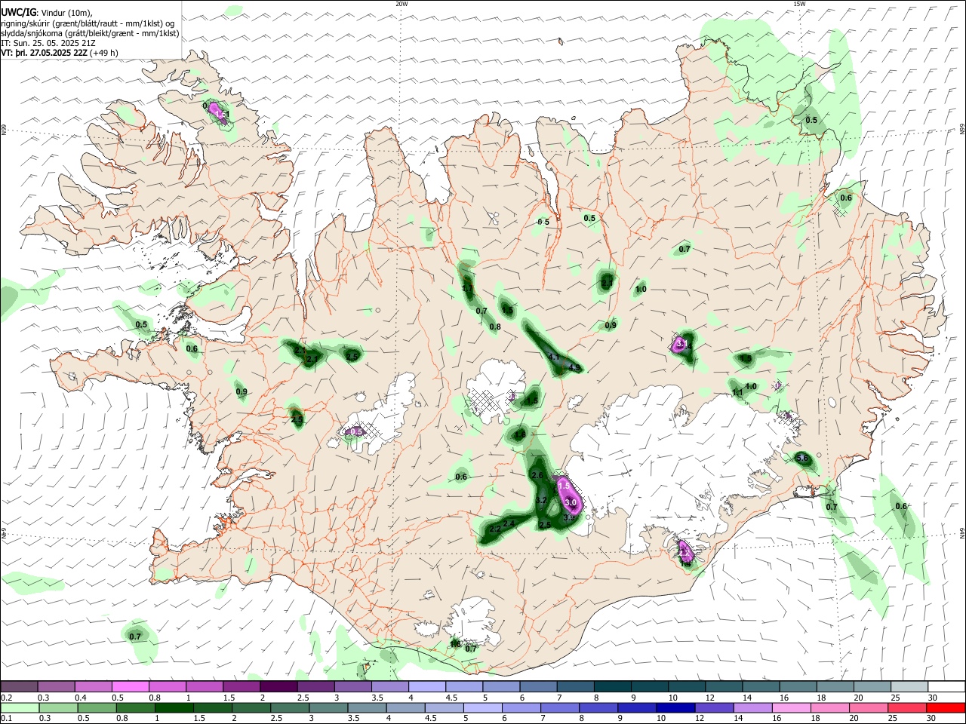The height and width of the screenshot is (724, 966).
Task: Click the lavender 4–4.5 snow legend swatch
Action: tap(426, 687)
